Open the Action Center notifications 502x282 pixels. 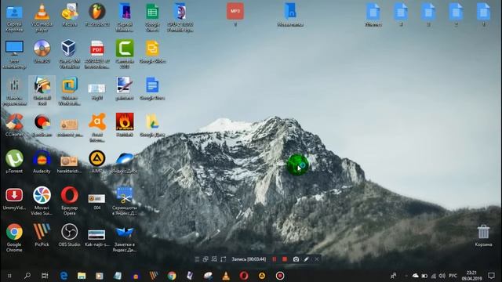[492, 276]
